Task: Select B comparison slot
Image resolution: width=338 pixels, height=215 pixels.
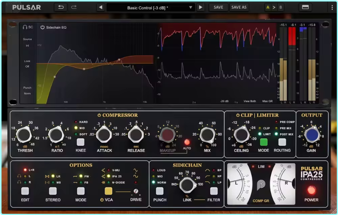Action: (281, 7)
